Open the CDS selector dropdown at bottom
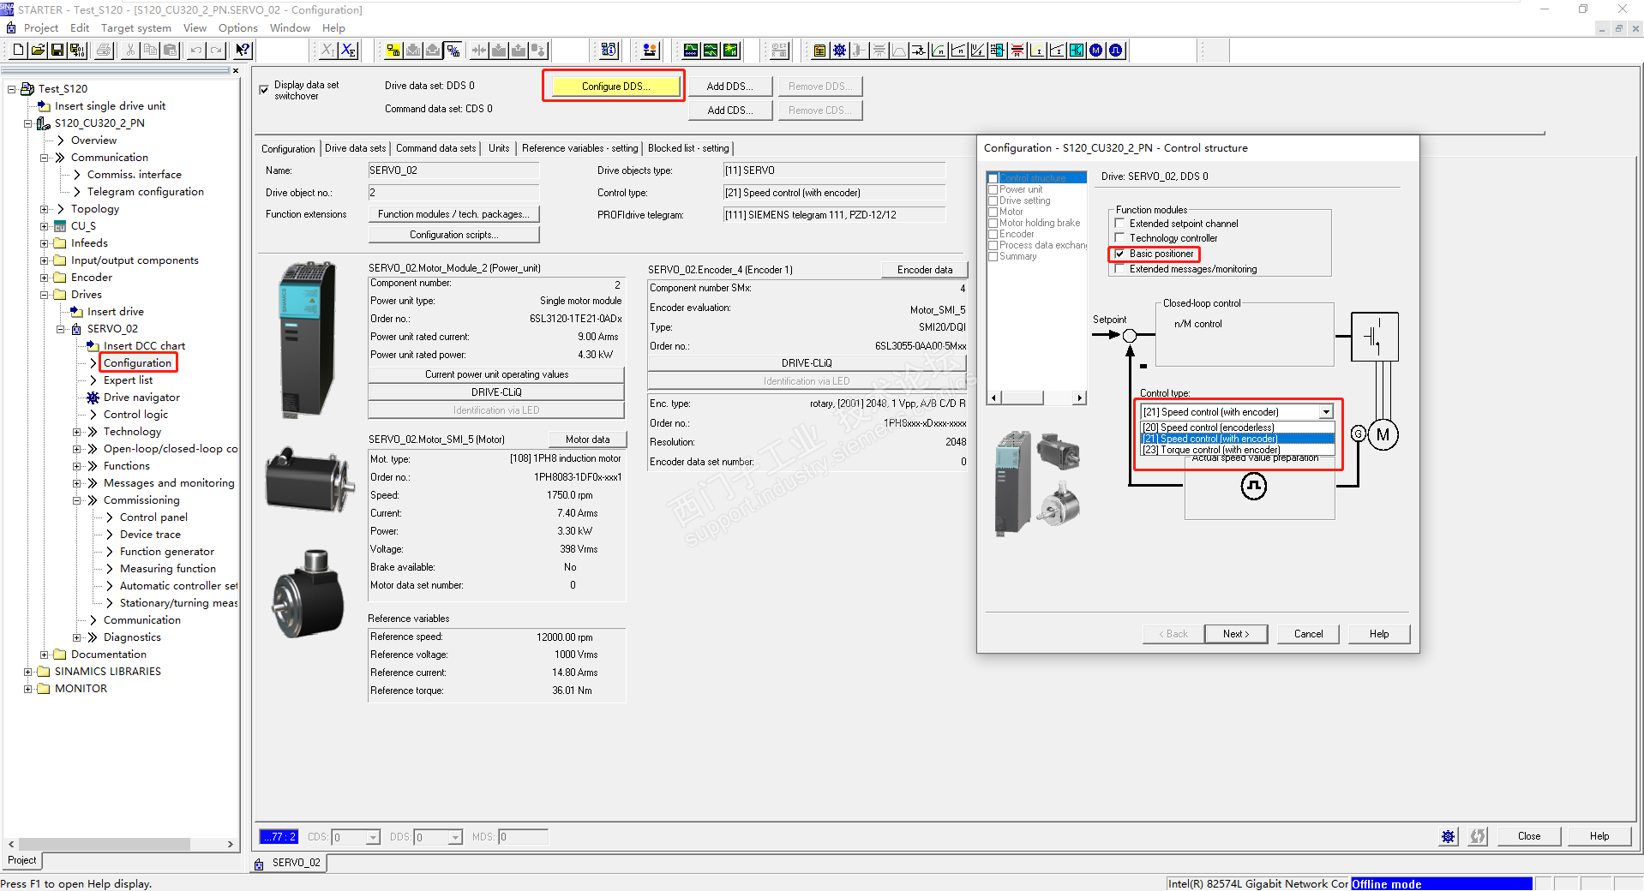Screen dimensions: 1644x891 coord(373,837)
